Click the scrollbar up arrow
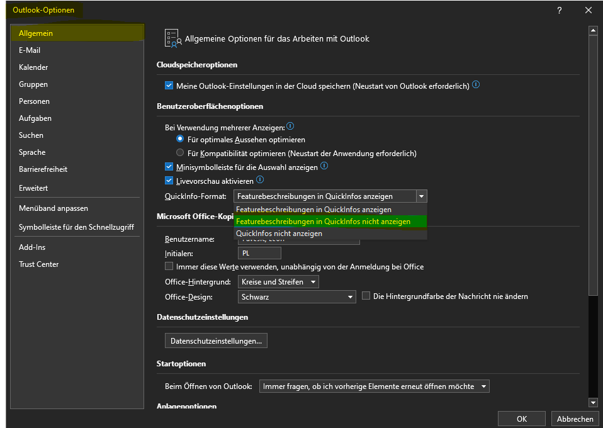This screenshot has height=428, width=603. [x=593, y=30]
